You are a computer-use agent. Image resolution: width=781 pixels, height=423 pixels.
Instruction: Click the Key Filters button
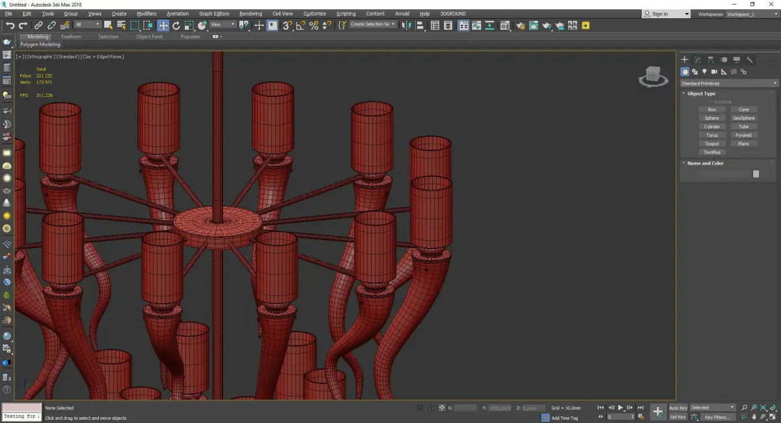tap(717, 417)
